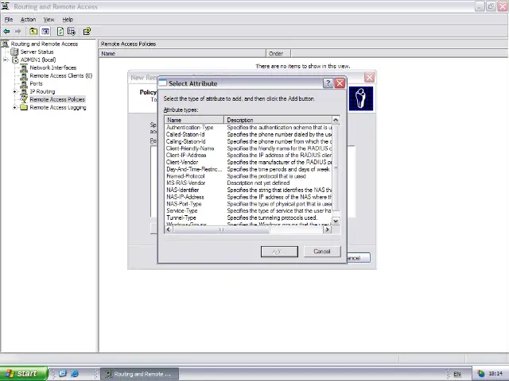Open the Action menu
Image resolution: width=509 pixels, height=381 pixels.
28,19
